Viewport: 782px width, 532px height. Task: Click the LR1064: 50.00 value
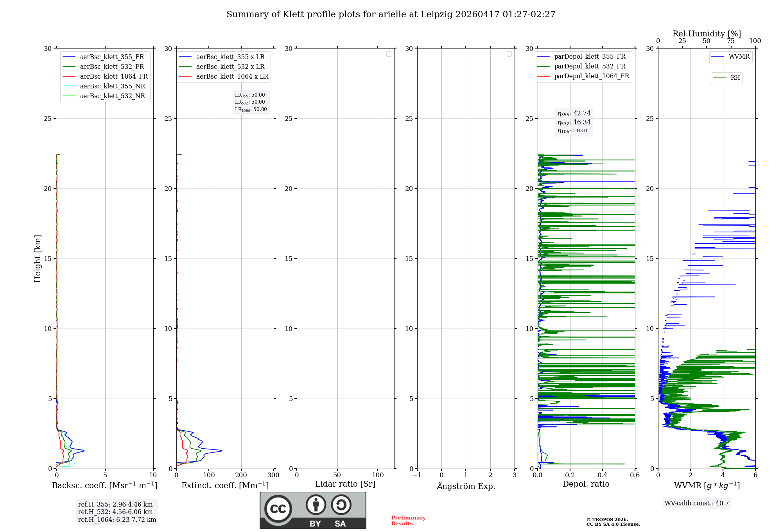tap(251, 110)
